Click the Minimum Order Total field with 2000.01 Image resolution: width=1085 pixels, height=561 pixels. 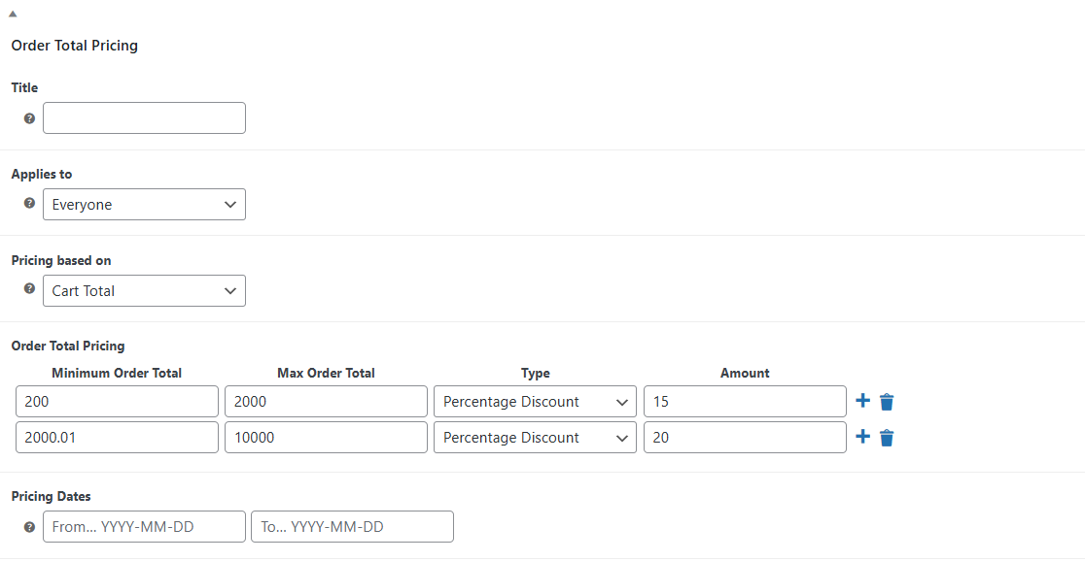tap(117, 438)
